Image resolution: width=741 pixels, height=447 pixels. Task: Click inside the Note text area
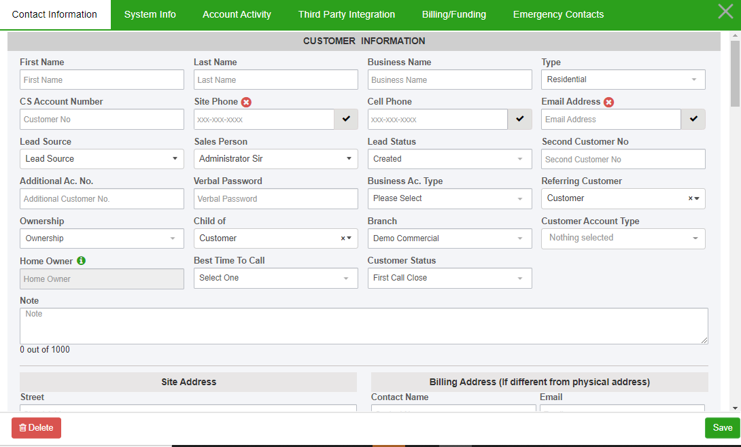pos(364,326)
